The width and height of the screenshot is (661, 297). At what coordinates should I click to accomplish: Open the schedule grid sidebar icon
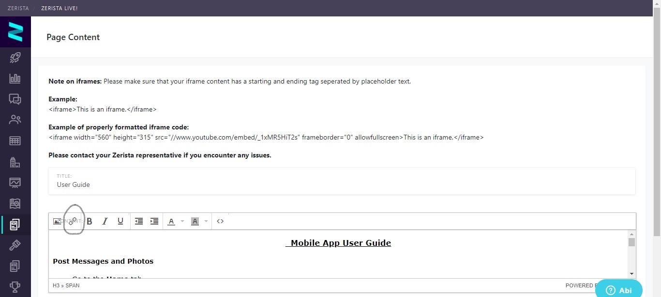[15, 141]
